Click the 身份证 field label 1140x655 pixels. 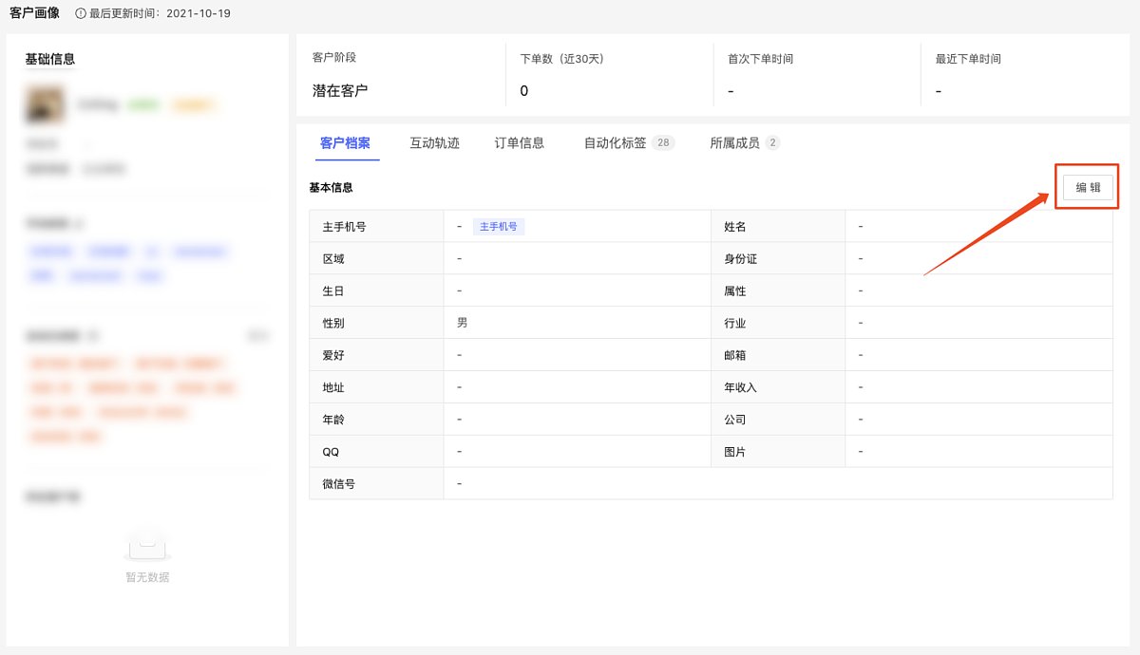(x=741, y=259)
